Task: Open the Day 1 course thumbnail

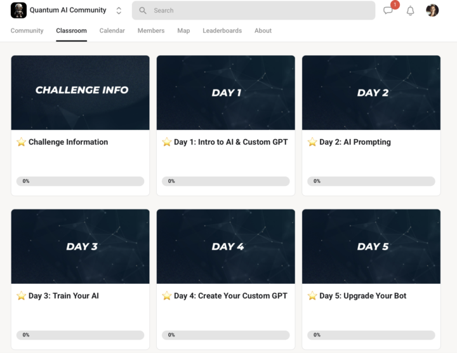Action: coord(226,93)
